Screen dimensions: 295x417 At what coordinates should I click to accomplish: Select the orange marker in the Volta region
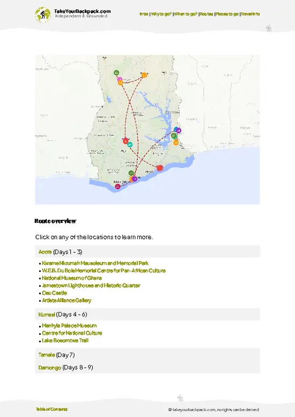[x=176, y=143]
